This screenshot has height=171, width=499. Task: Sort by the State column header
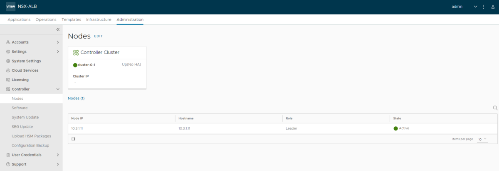pyautogui.click(x=397, y=118)
